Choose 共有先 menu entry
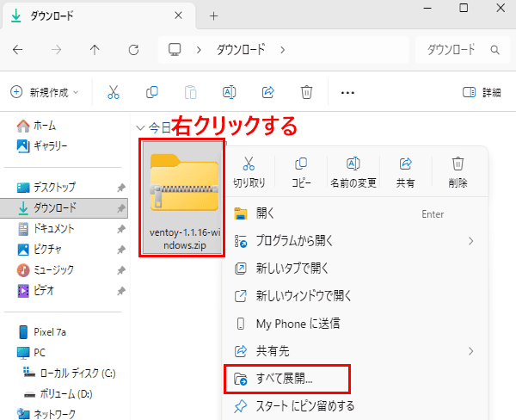The height and width of the screenshot is (420, 516). [x=354, y=351]
